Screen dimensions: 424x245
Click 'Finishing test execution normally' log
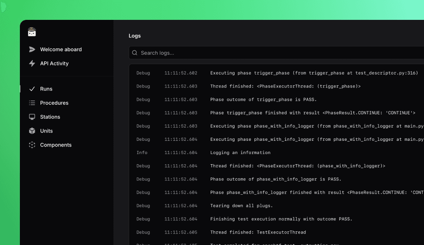(281, 219)
